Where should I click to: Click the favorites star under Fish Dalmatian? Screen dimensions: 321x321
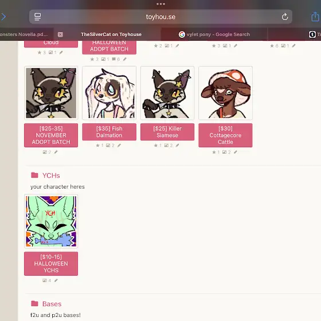point(97,146)
